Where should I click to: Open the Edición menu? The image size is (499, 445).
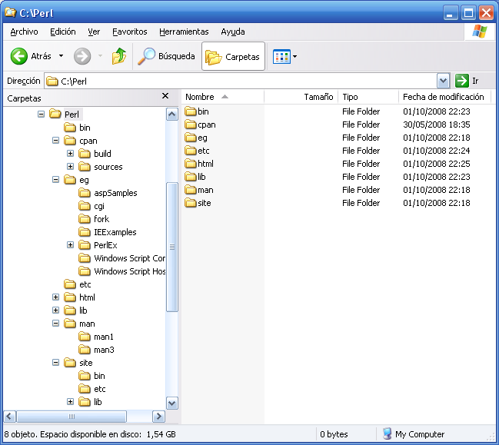click(x=63, y=32)
